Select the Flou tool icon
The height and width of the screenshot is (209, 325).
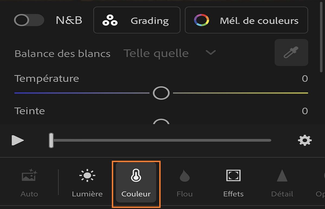click(184, 183)
